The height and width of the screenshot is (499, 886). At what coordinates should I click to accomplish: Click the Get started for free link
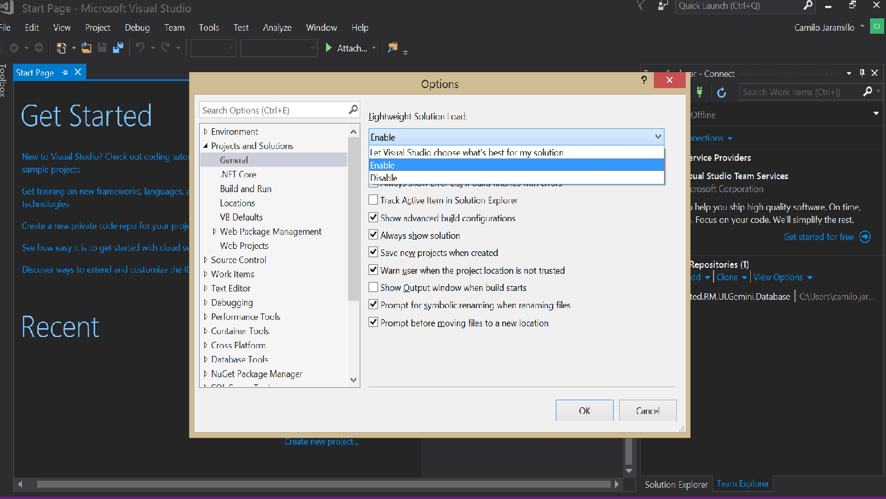[819, 237]
